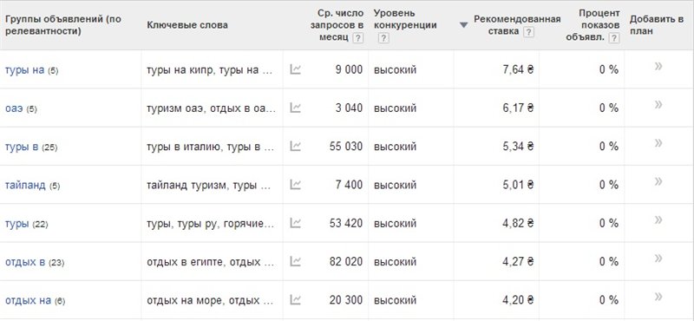Image resolution: width=694 pixels, height=321 pixels.
Task: Click keywords cell туры, туры ру, горячие
Action: point(211,224)
